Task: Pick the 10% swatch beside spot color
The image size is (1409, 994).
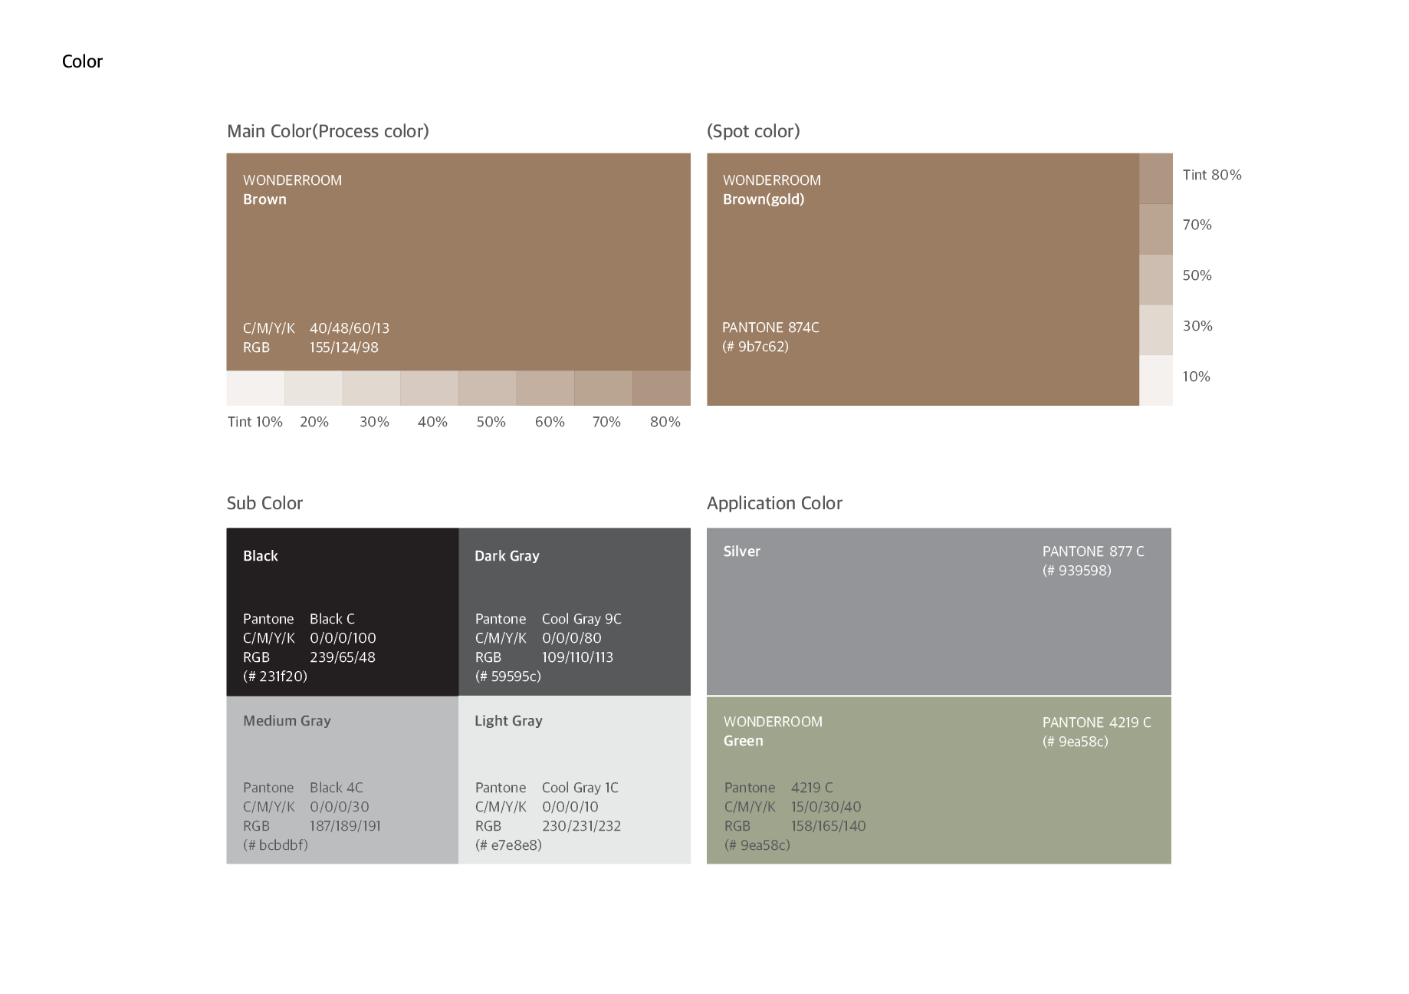Action: 1156,380
